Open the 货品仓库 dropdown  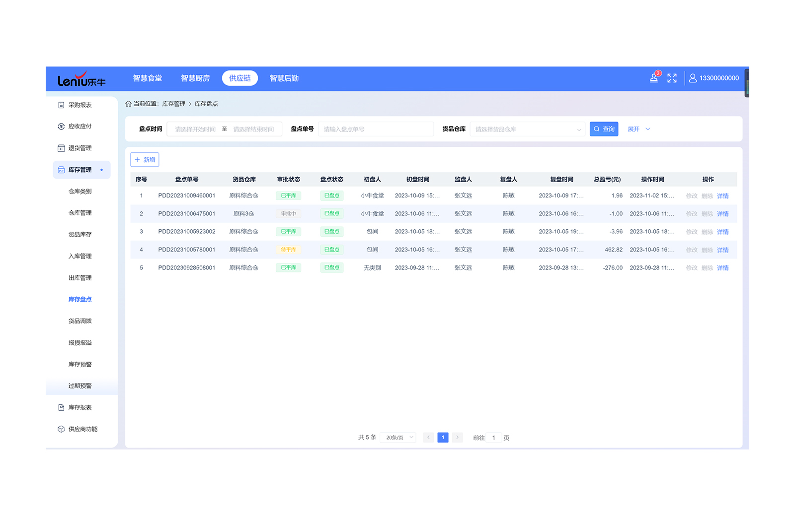(x=527, y=129)
